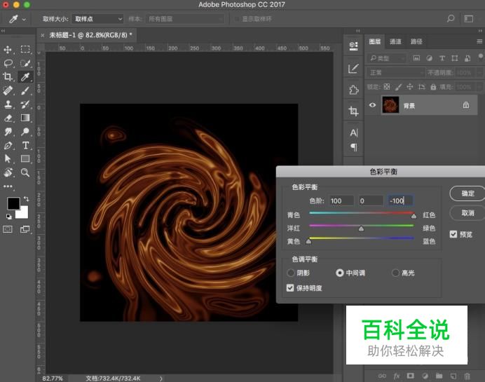Screen dimensions: 485x382
Task: Switch to the 路径 paths tab
Action: (416, 41)
